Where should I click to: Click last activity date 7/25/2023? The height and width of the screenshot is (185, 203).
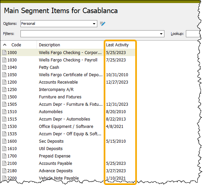(x=116, y=60)
